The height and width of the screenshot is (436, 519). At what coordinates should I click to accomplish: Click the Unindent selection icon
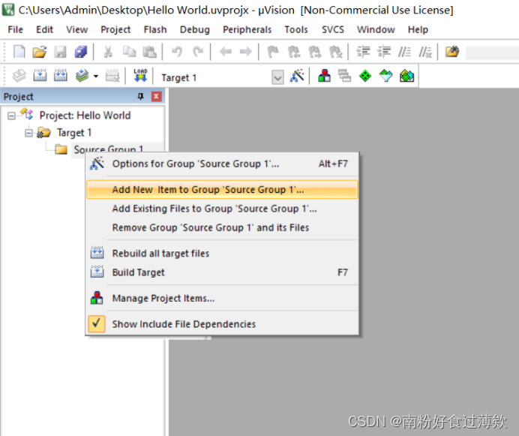[384, 52]
